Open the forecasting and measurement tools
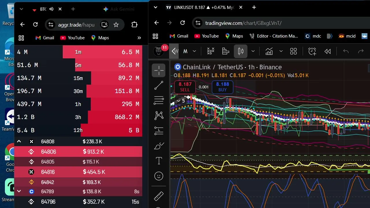Viewport: 370px width, 208px height. coord(159,131)
